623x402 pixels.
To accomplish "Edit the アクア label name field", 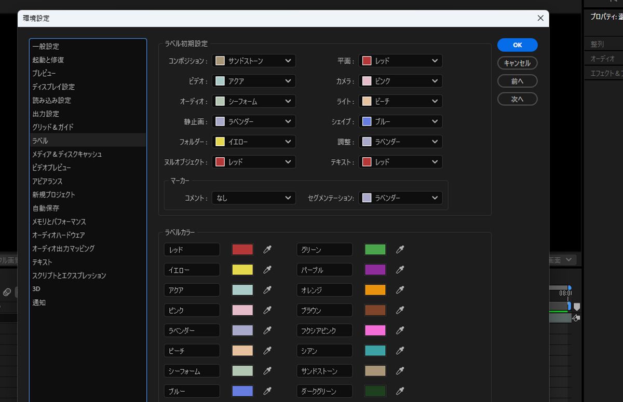I will [192, 290].
